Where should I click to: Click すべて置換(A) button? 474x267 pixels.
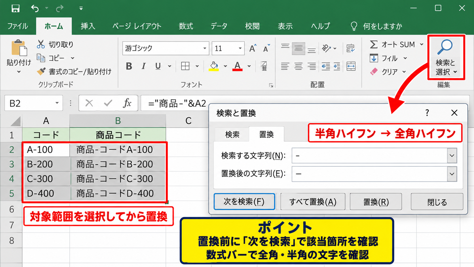click(313, 202)
